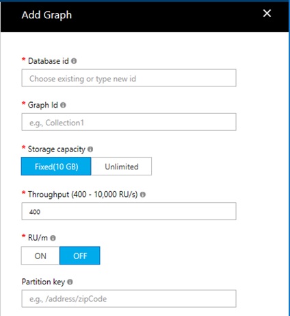Click the info icon beside Database id
This screenshot has height=316, width=290.
pos(74,61)
